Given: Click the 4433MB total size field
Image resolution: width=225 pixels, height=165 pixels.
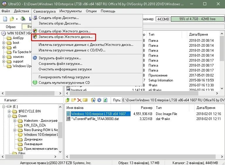Looking at the screenshot, I should (x=163, y=19).
